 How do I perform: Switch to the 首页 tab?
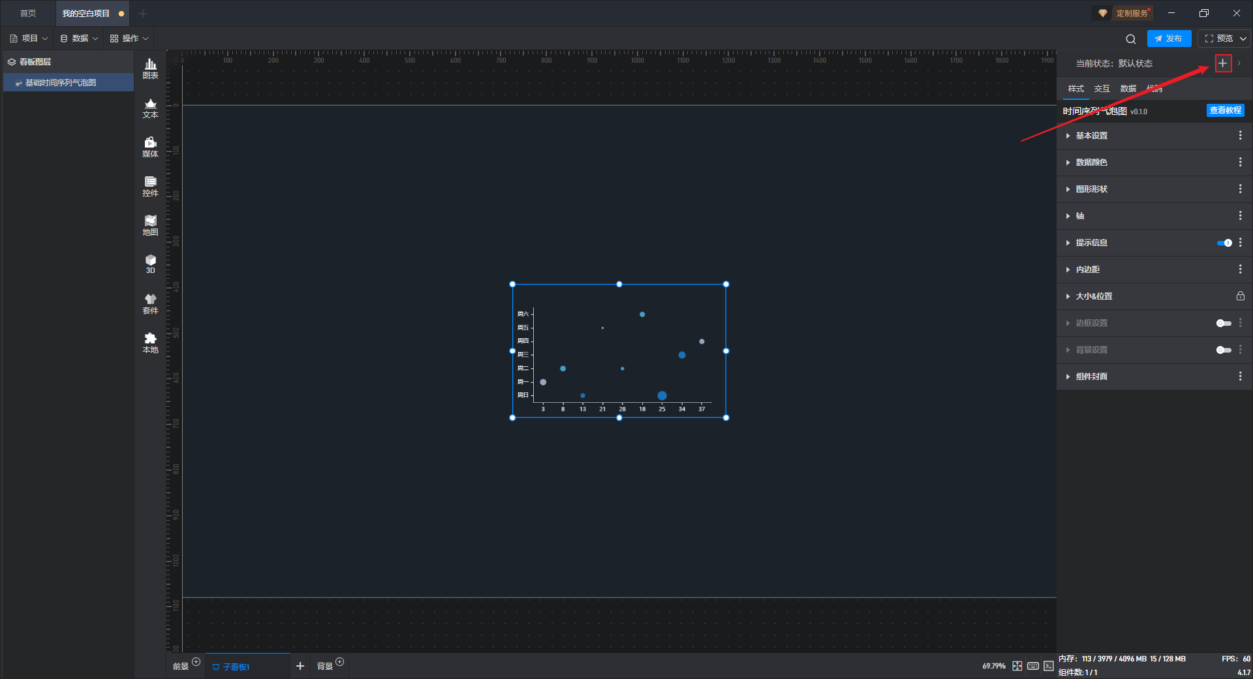click(x=28, y=13)
